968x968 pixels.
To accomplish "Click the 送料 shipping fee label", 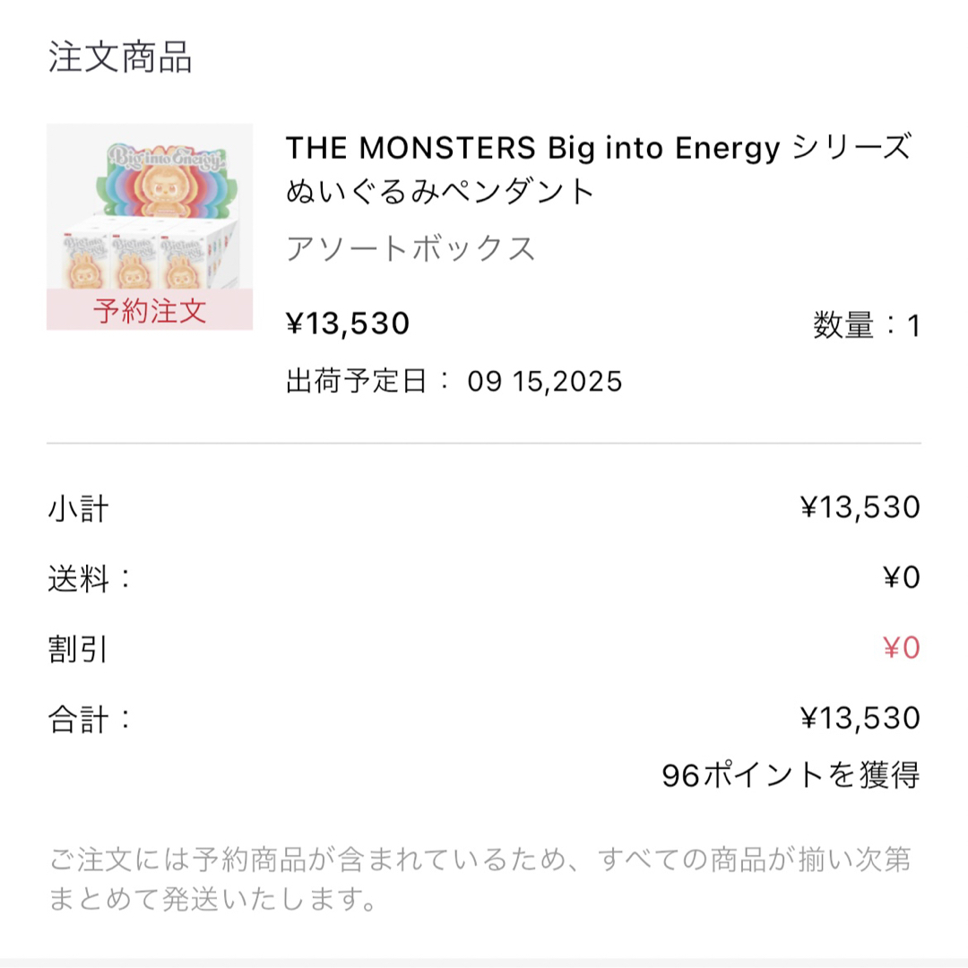I will coord(89,579).
